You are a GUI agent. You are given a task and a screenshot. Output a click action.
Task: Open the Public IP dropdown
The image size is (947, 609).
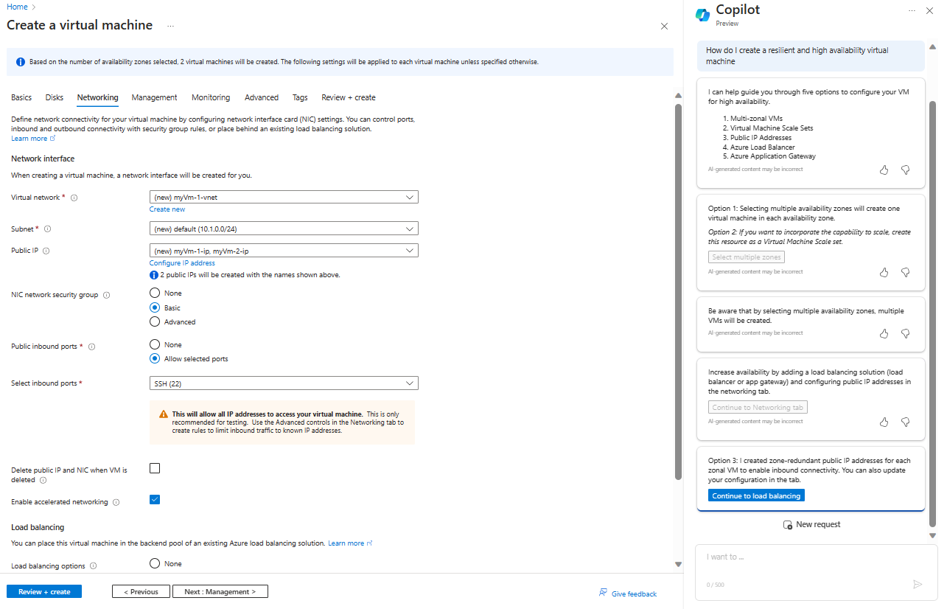pyautogui.click(x=284, y=251)
